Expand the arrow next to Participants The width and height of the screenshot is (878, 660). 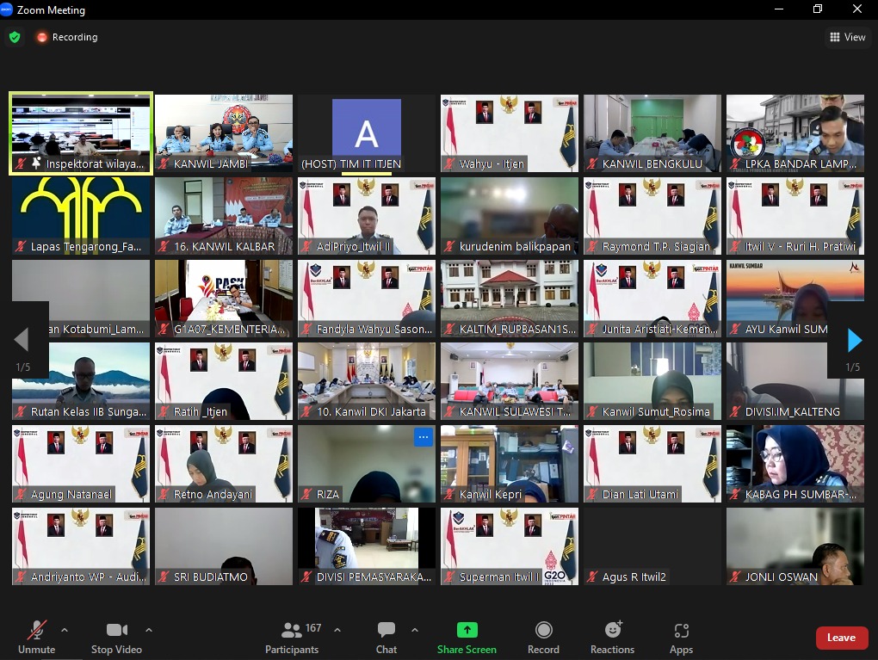337,629
